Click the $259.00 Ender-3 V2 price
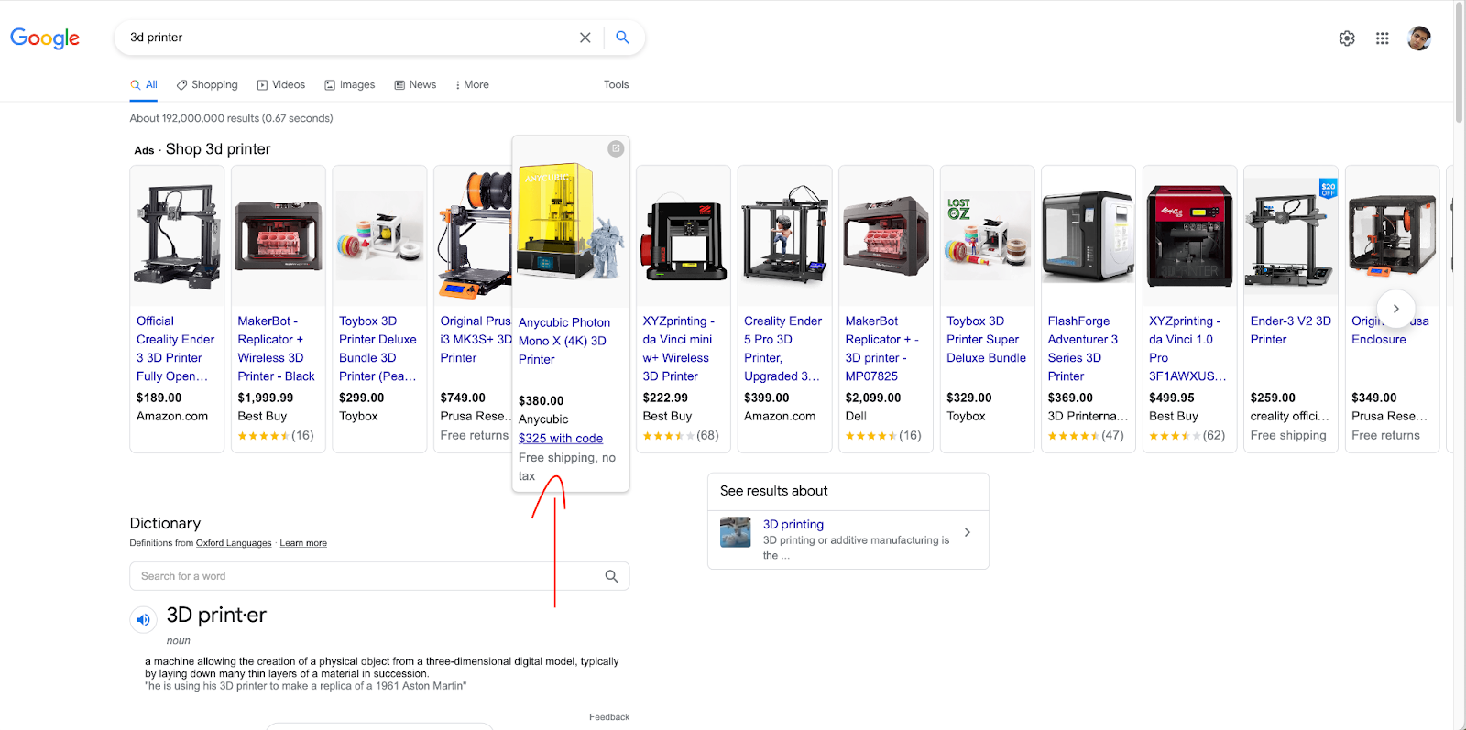1466x730 pixels. coord(1273,398)
